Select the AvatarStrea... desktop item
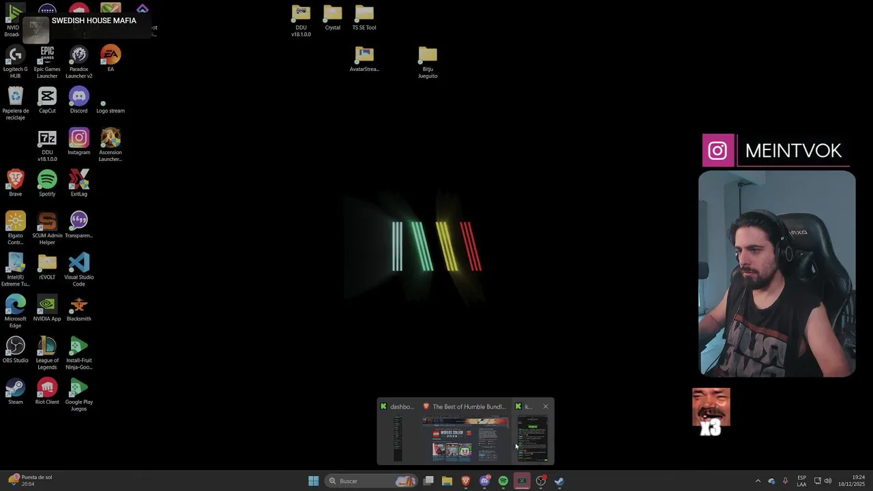The height and width of the screenshot is (491, 873). pyautogui.click(x=364, y=59)
